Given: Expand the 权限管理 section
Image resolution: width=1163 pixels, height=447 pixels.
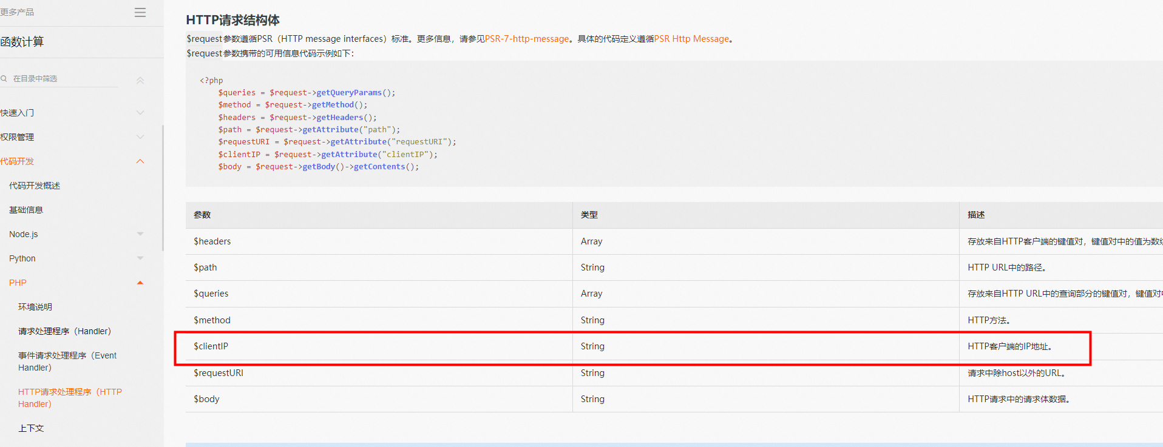Looking at the screenshot, I should tap(140, 137).
